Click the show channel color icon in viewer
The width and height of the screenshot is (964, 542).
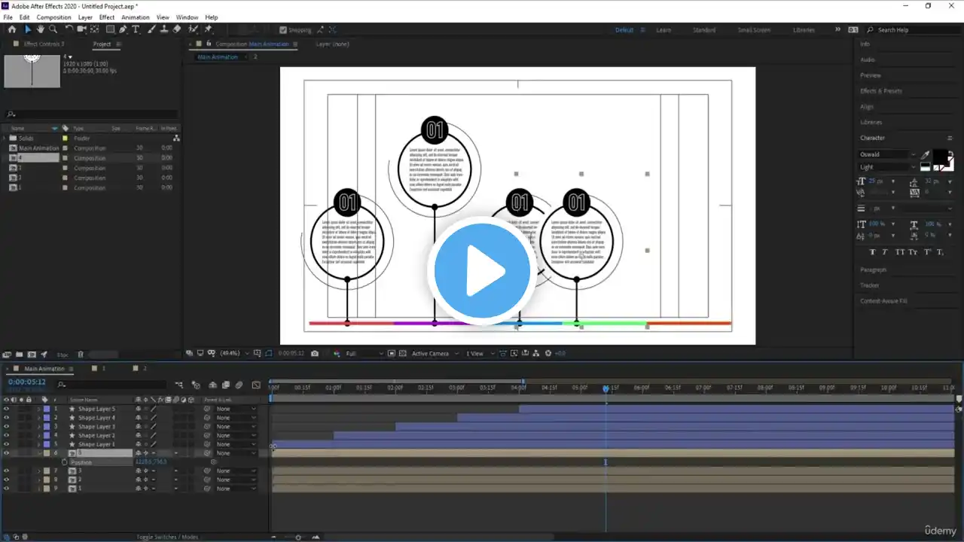[336, 353]
